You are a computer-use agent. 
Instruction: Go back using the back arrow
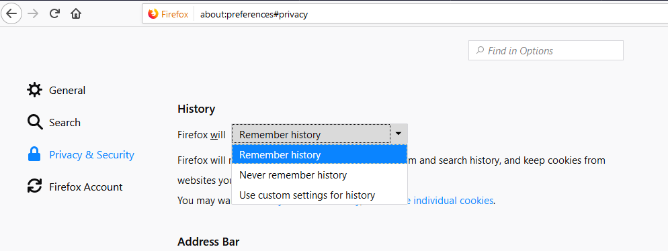[11, 13]
